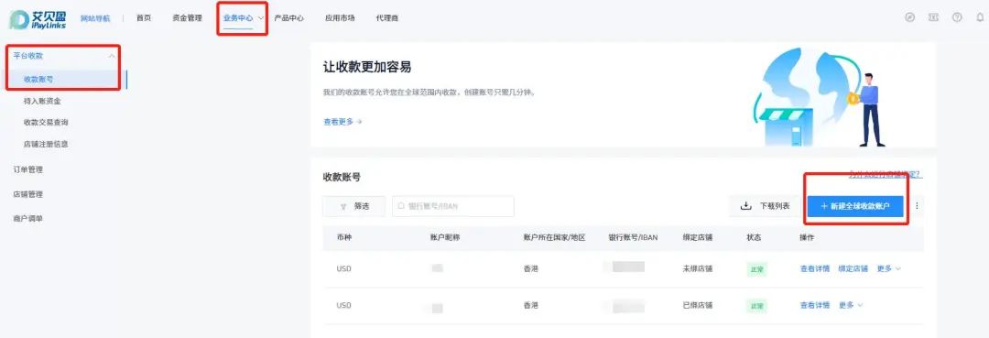Open the compass navigation icon in header
This screenshot has height=338, width=989.
909,17
